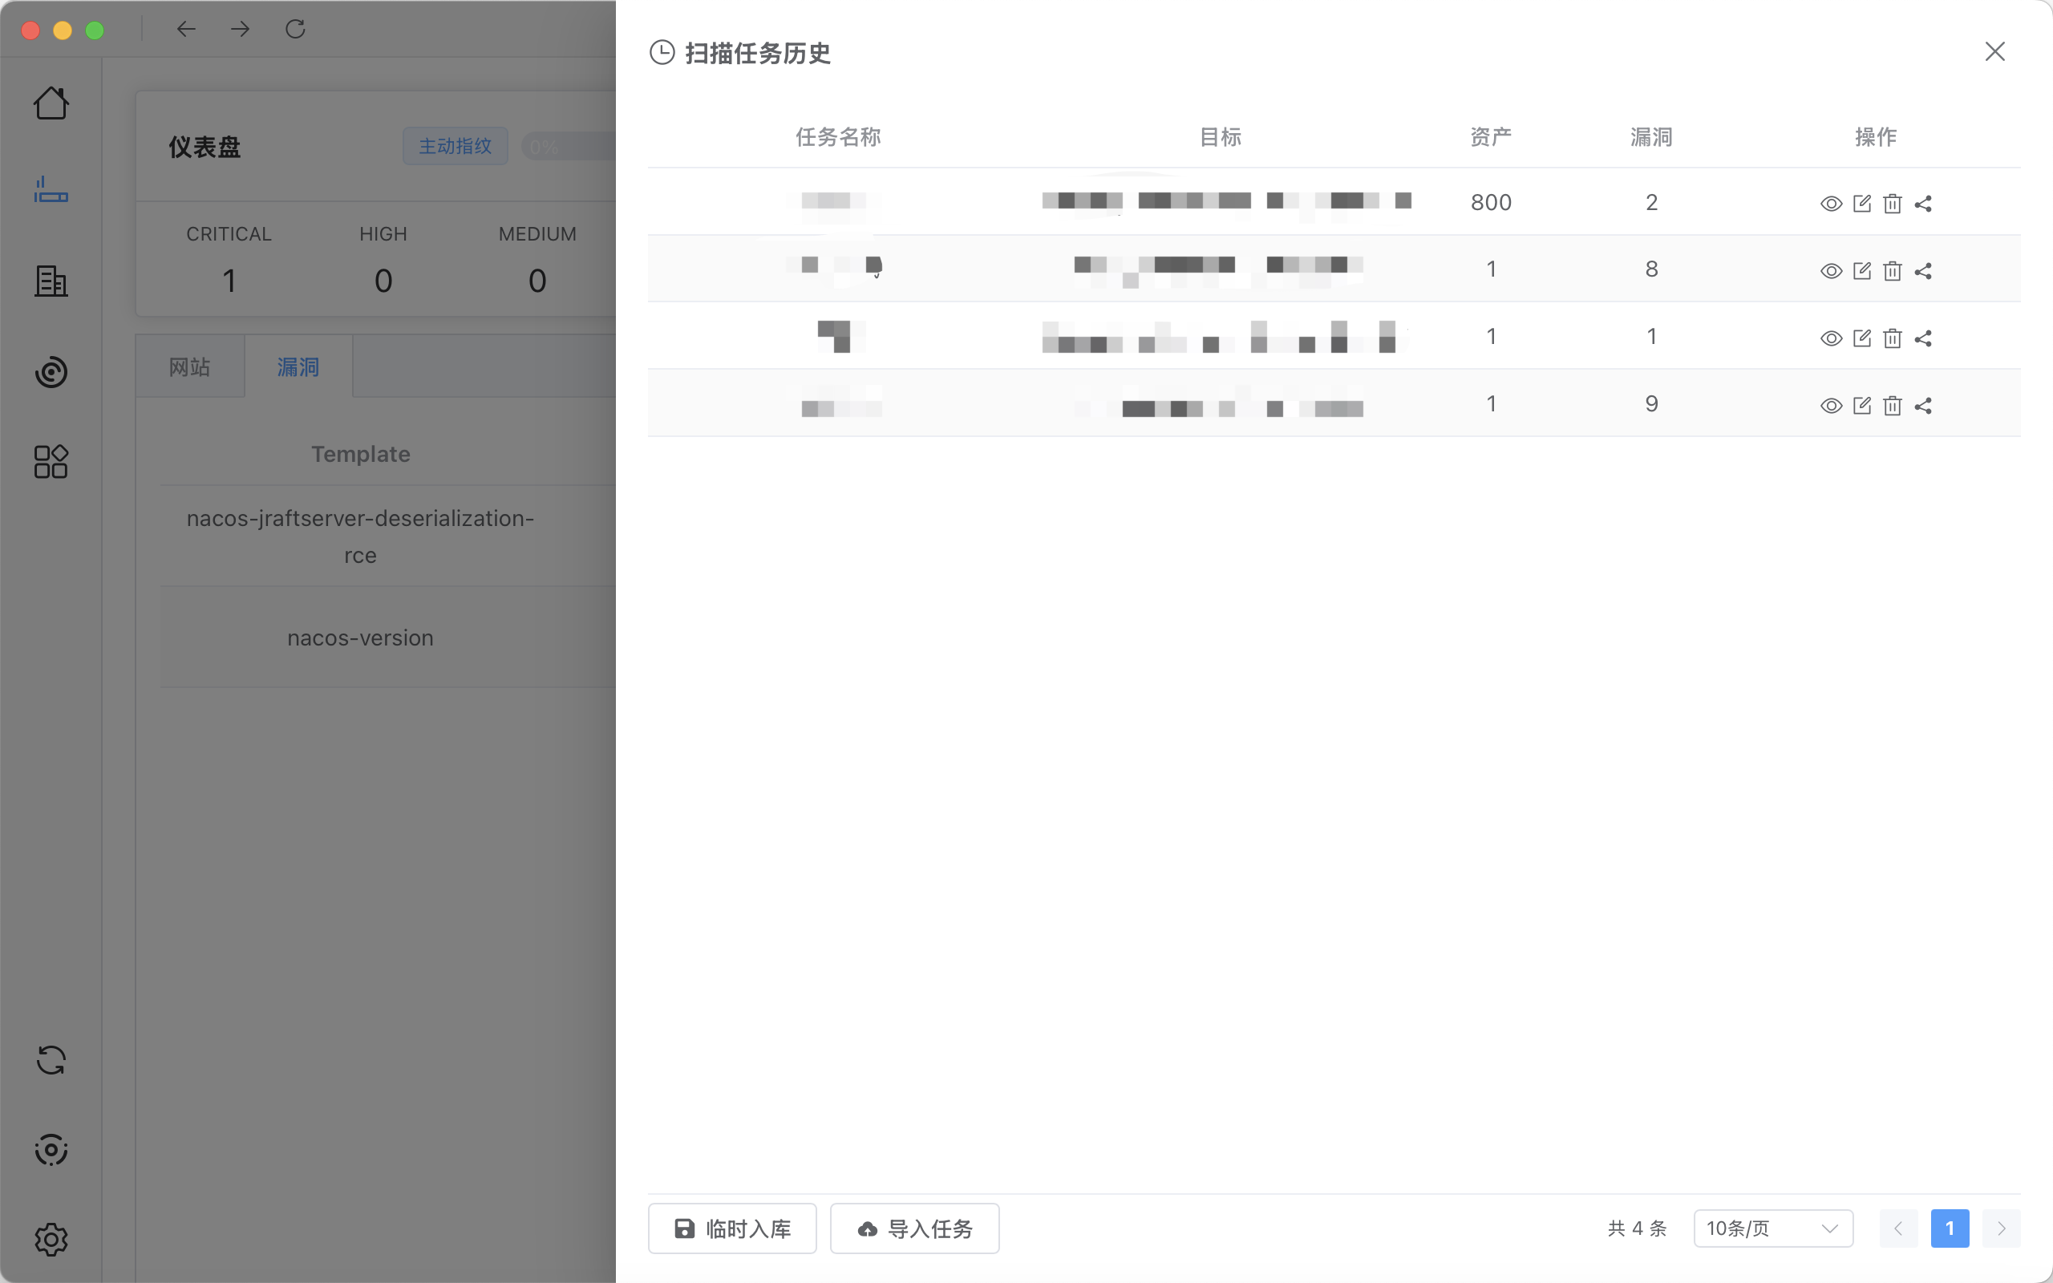Open the apps grid icon in sidebar
Viewport: 2053px width, 1283px height.
point(51,462)
